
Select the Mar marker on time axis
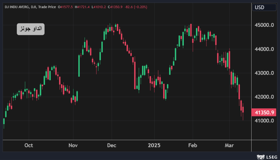click(x=229, y=145)
